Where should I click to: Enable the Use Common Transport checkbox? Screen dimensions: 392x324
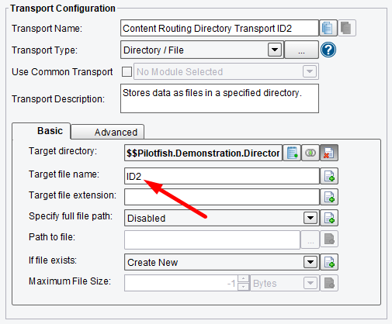[x=127, y=71]
